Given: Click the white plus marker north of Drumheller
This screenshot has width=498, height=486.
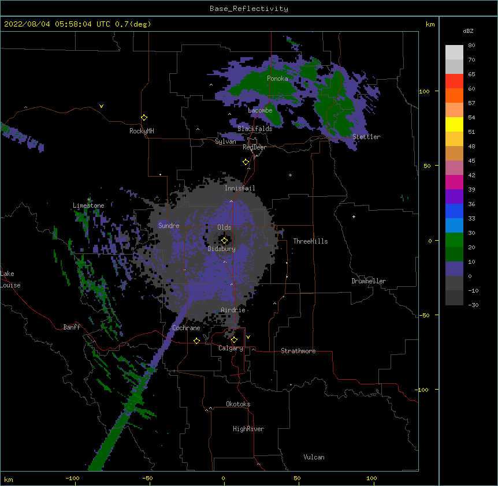Looking at the screenshot, I should [354, 216].
